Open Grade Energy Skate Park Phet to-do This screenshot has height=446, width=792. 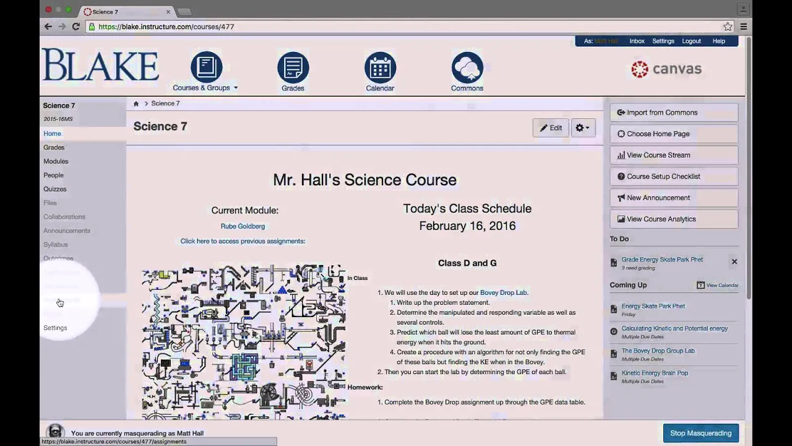point(662,260)
